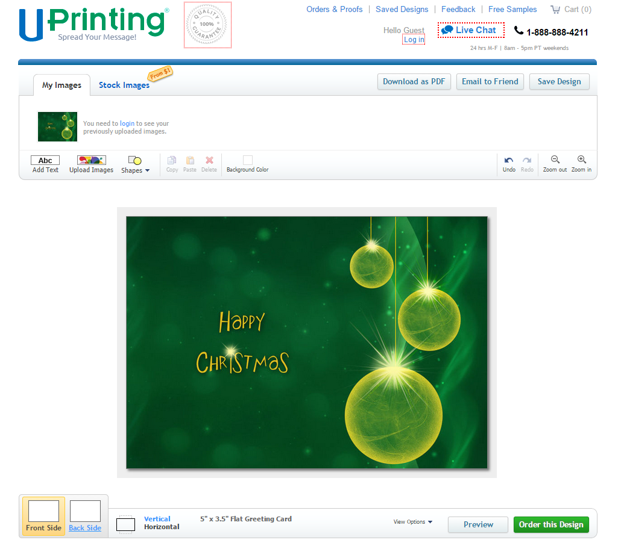Zoom in on the canvas
This screenshot has height=540, width=618.
pos(581,164)
